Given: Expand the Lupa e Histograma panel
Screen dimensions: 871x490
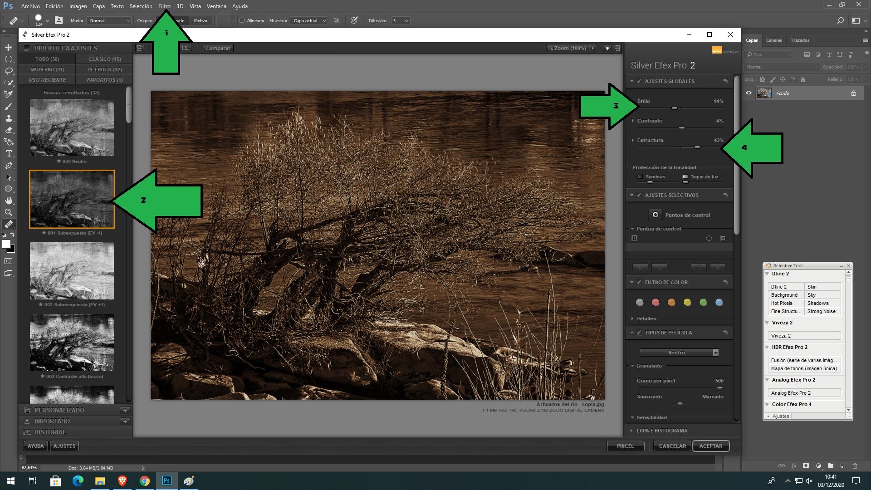Looking at the screenshot, I should coord(631,431).
